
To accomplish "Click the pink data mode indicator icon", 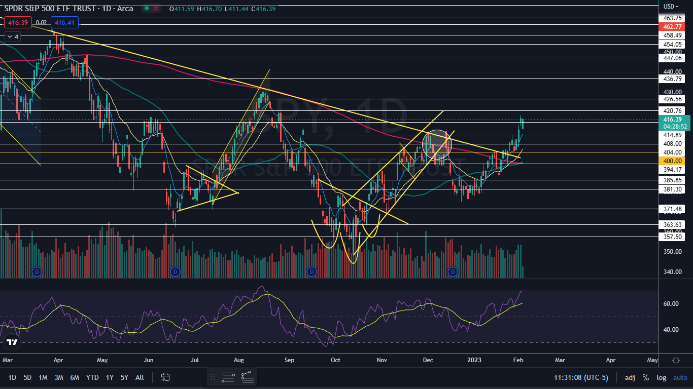I will point(157,9).
